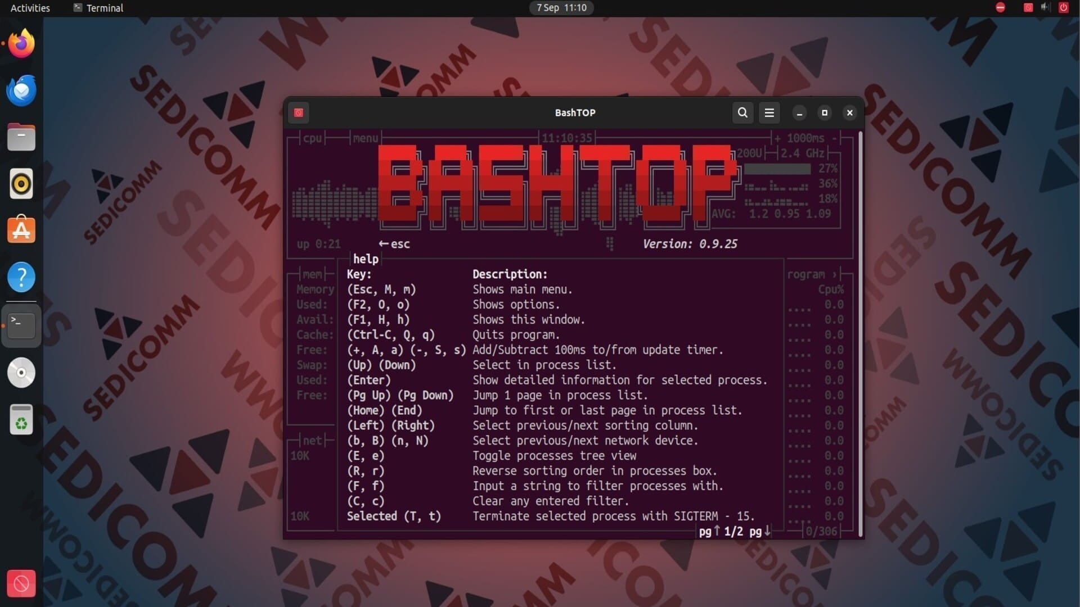Click the esc back label
This screenshot has width=1080, height=607.
pos(394,244)
